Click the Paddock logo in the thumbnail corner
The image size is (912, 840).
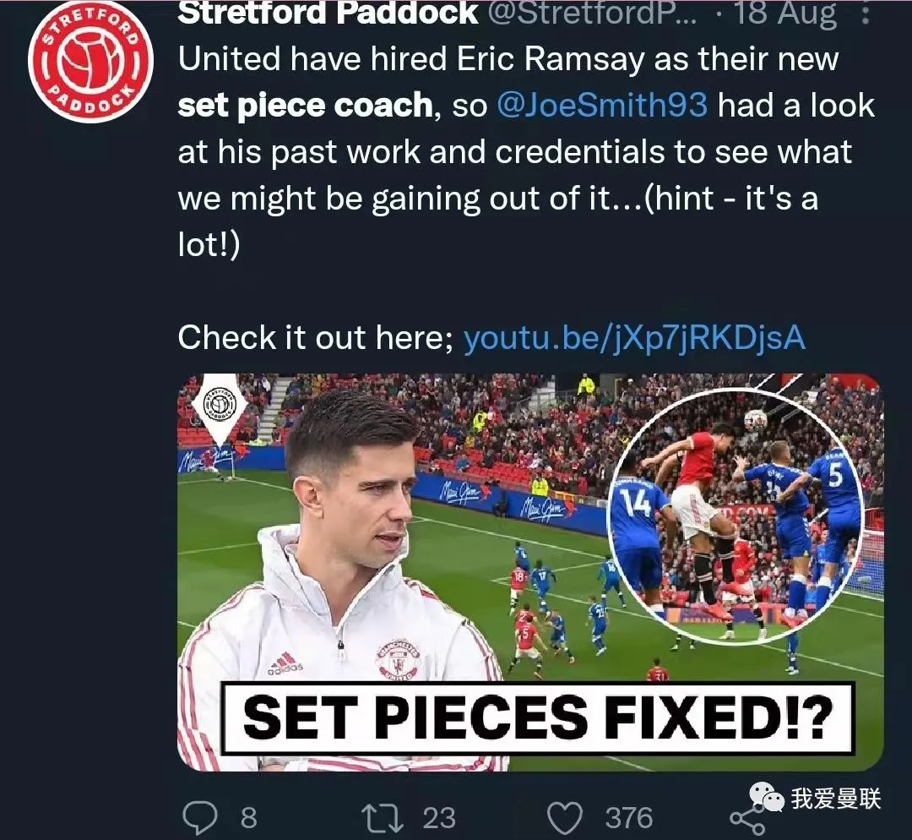220,404
